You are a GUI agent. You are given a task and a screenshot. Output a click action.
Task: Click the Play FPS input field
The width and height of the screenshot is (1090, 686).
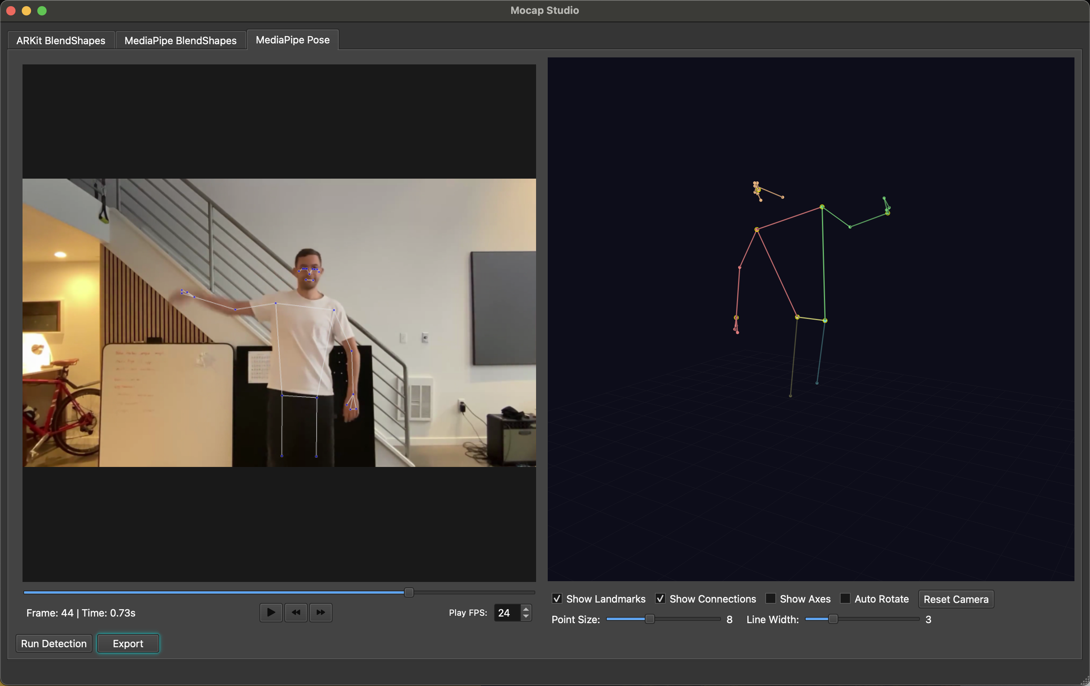(x=508, y=613)
